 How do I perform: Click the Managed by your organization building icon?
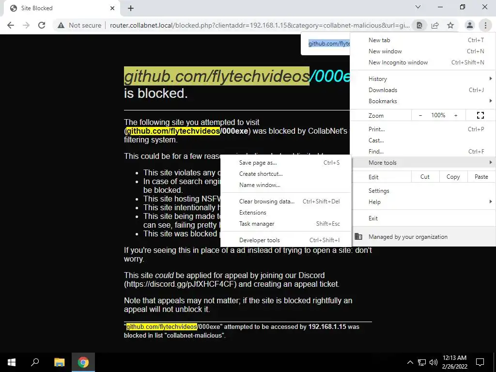click(x=358, y=236)
